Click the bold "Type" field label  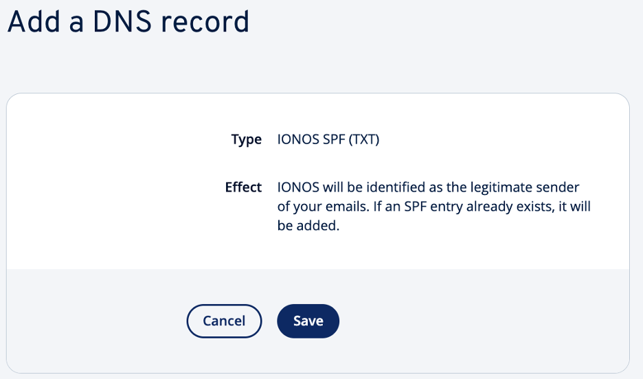pos(247,139)
